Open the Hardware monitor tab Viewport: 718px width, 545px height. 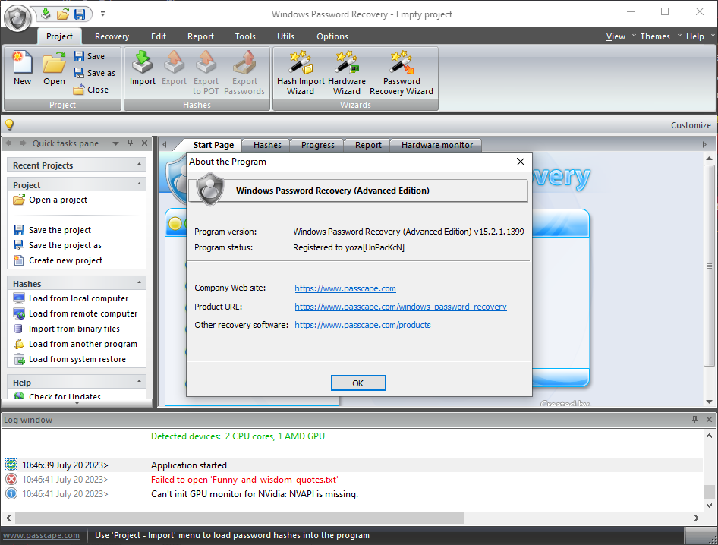[437, 145]
